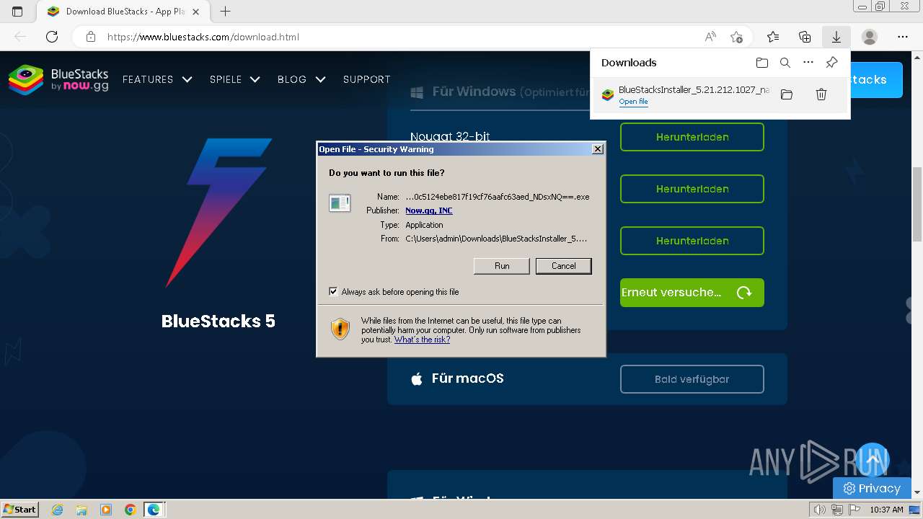Reload the BlueStacks download page
Viewport: 923px width, 519px height.
(52, 37)
